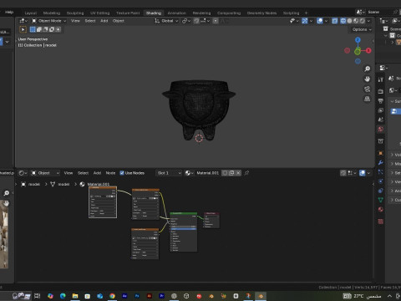401x301 pixels.
Task: Toggle X-ray display in viewport header
Action: 335,21
